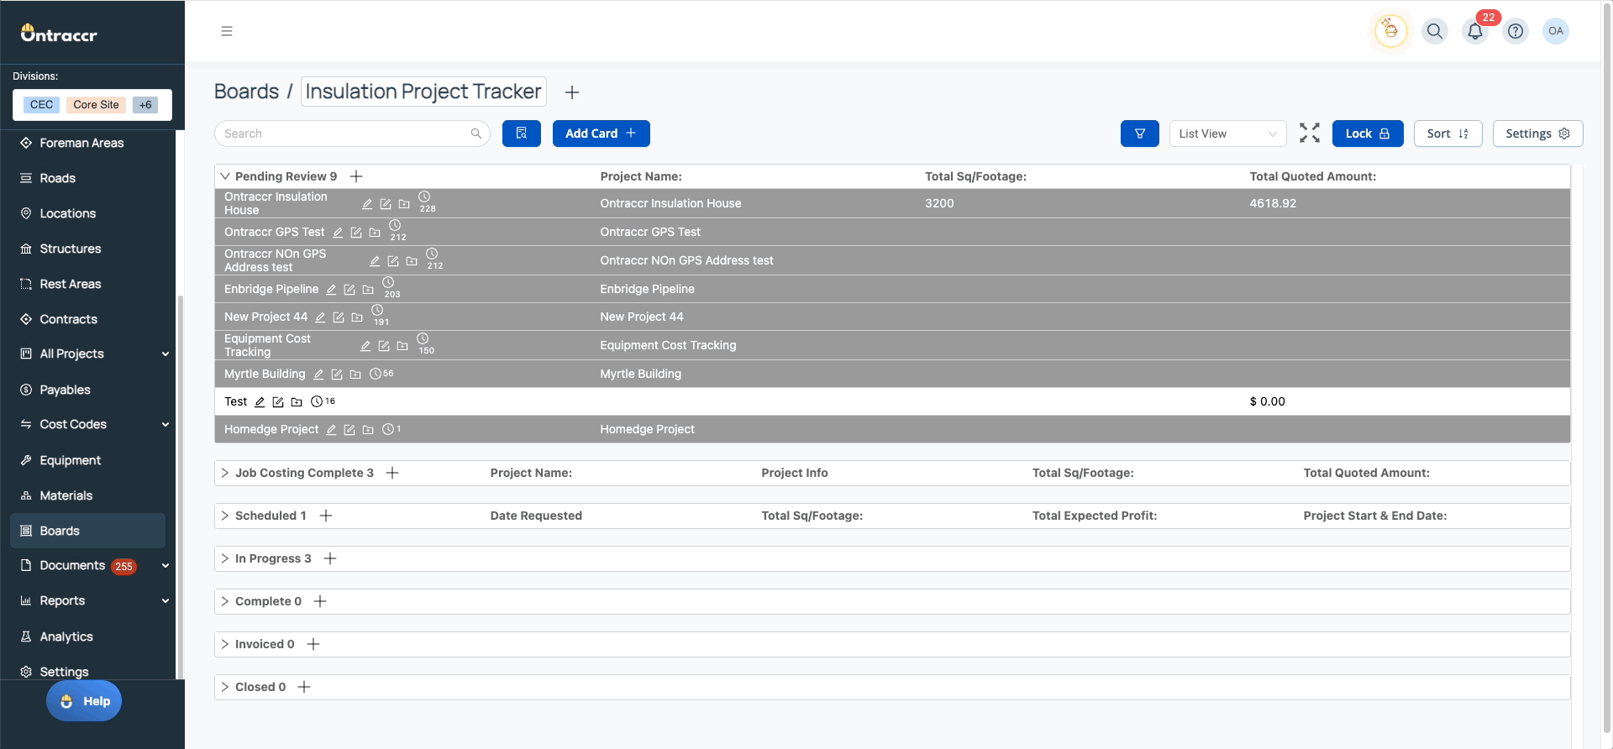
Task: Open the blue filter funnel button
Action: pyautogui.click(x=1140, y=134)
